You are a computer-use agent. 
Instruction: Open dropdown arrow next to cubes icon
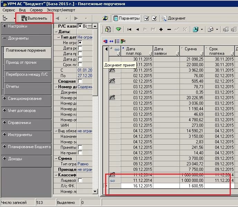click(x=202, y=30)
